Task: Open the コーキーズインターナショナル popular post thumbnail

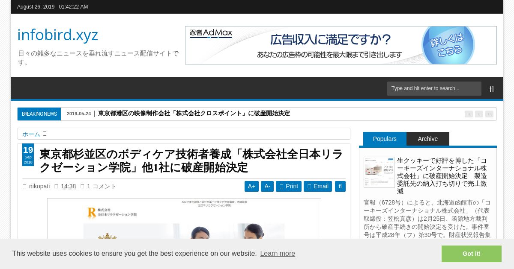Action: click(379, 172)
